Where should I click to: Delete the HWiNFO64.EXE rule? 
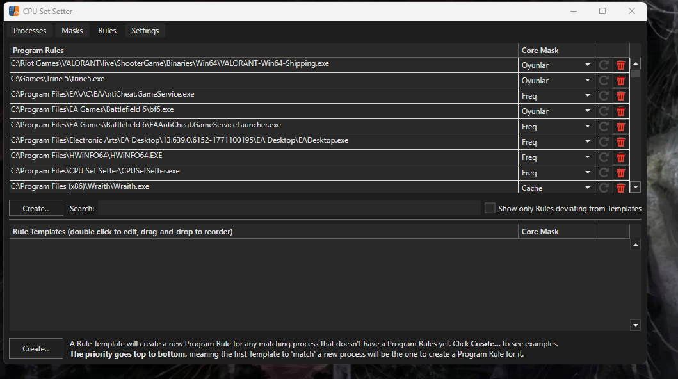(x=620, y=157)
